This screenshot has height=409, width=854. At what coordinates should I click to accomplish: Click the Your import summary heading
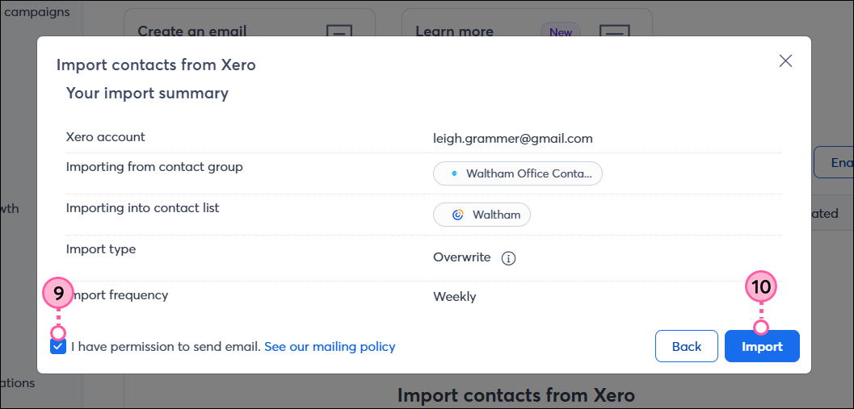(x=147, y=94)
